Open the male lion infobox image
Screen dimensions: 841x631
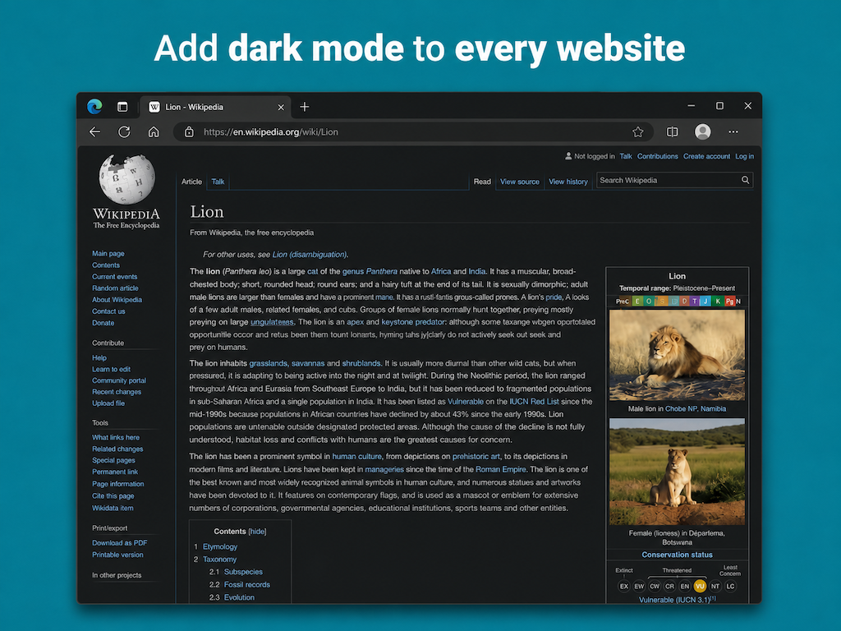(677, 355)
